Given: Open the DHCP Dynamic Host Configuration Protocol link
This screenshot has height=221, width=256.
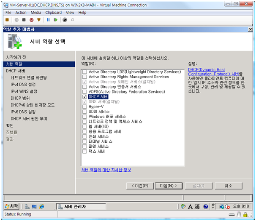Looking at the screenshot, I should [x=213, y=72].
